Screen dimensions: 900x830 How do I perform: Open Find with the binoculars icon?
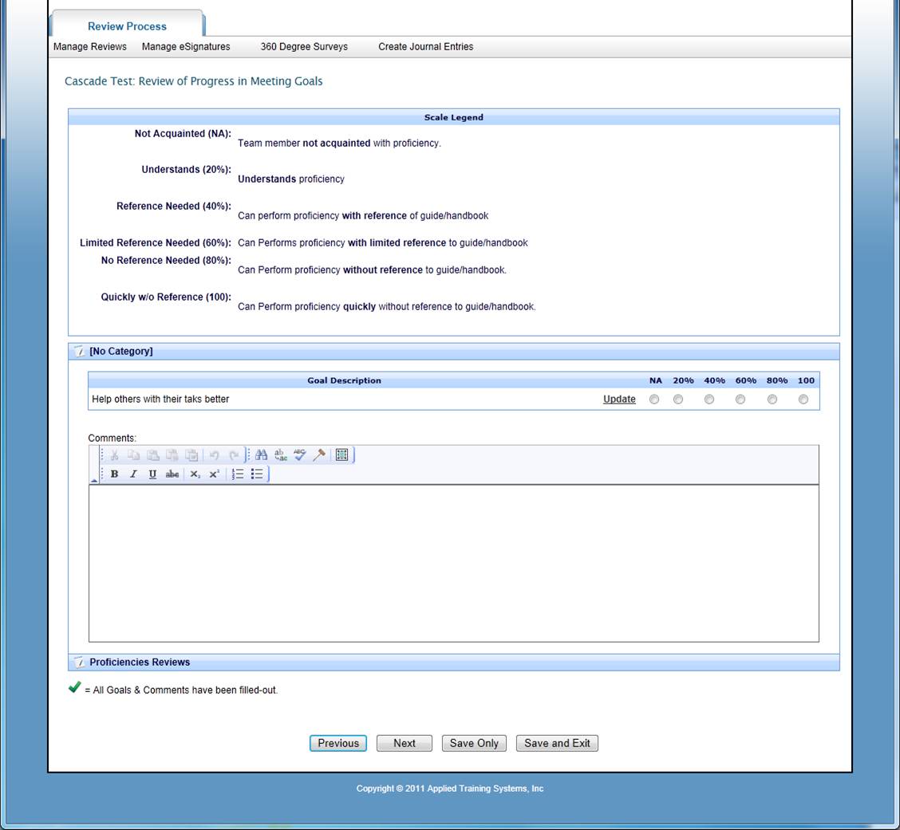(261, 455)
